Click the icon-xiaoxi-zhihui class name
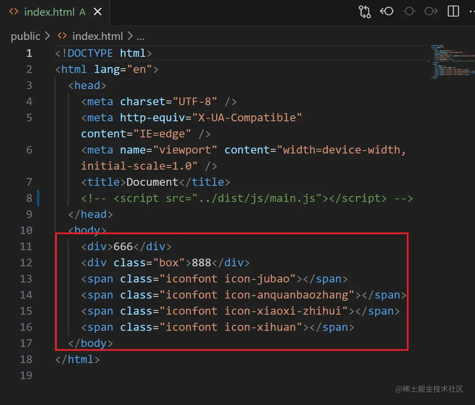475x405 pixels. pos(283,311)
